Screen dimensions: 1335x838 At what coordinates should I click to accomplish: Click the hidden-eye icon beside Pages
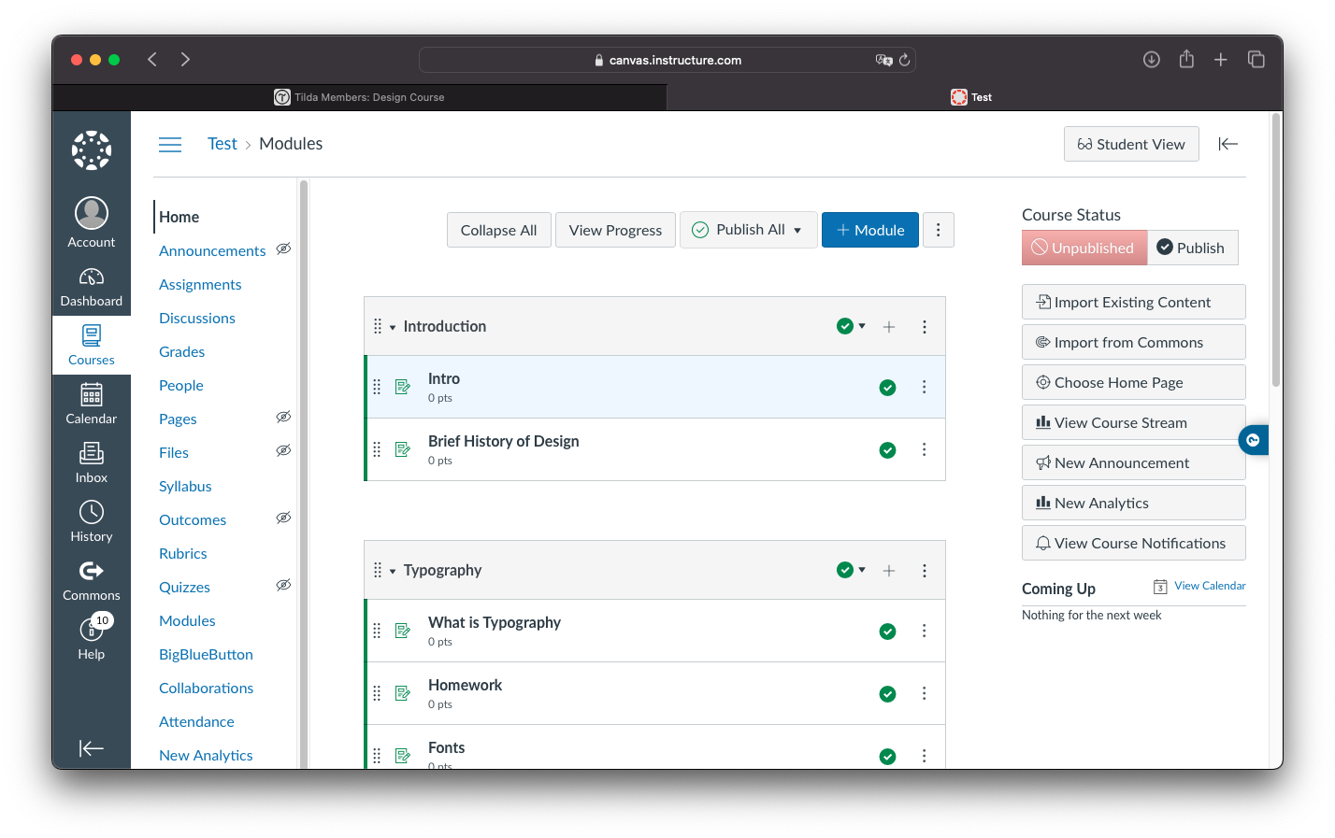tap(283, 417)
